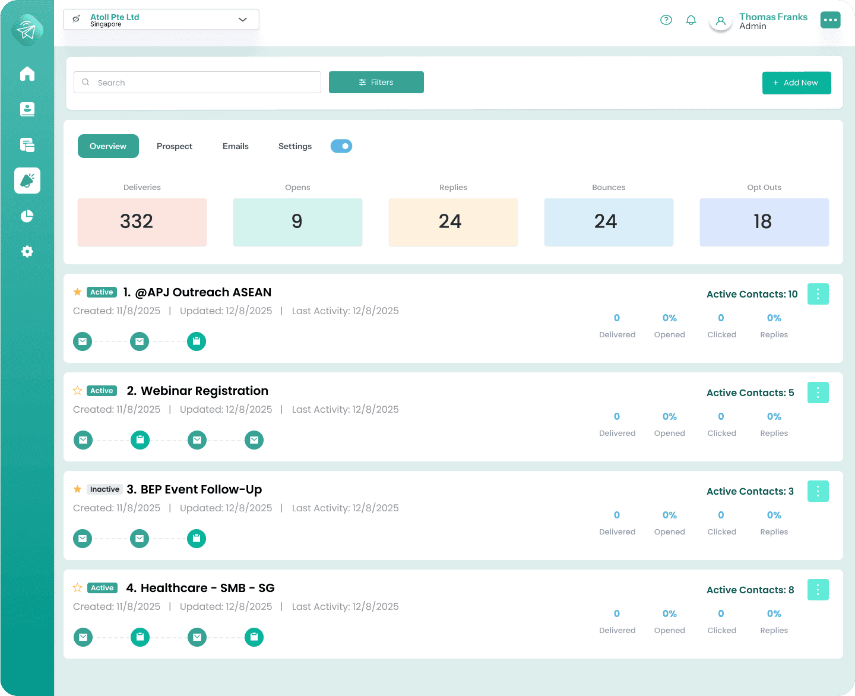
Task: Click the Add New button
Action: (x=796, y=83)
